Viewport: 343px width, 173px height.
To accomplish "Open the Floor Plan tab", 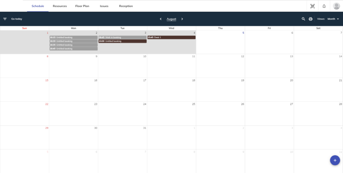I will coord(82,6).
